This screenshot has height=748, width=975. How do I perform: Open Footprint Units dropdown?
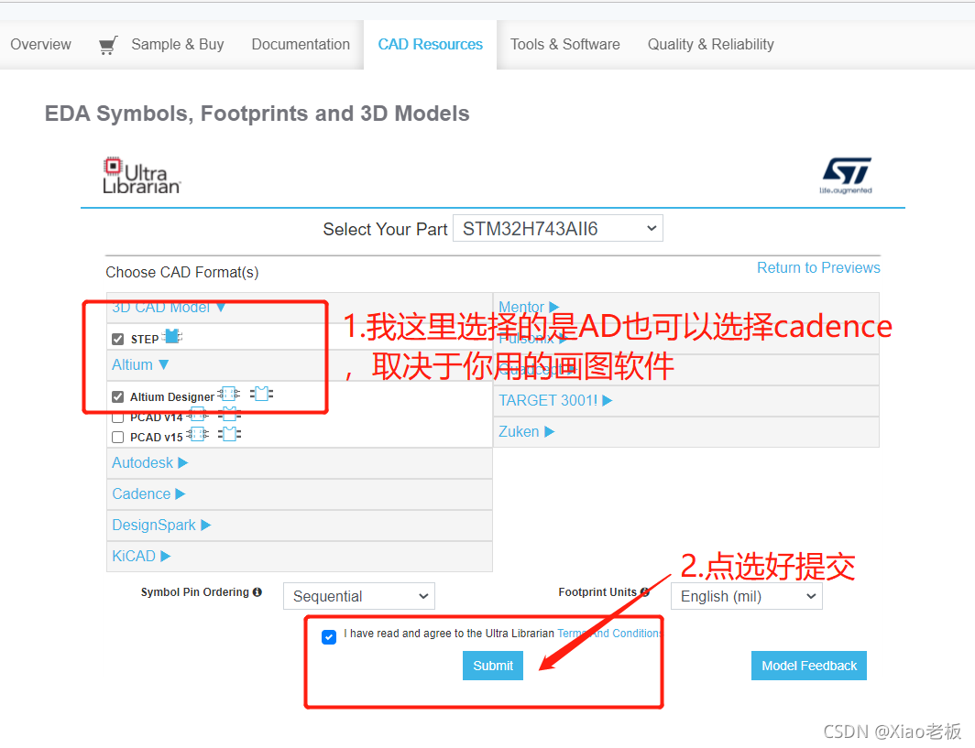(x=746, y=596)
